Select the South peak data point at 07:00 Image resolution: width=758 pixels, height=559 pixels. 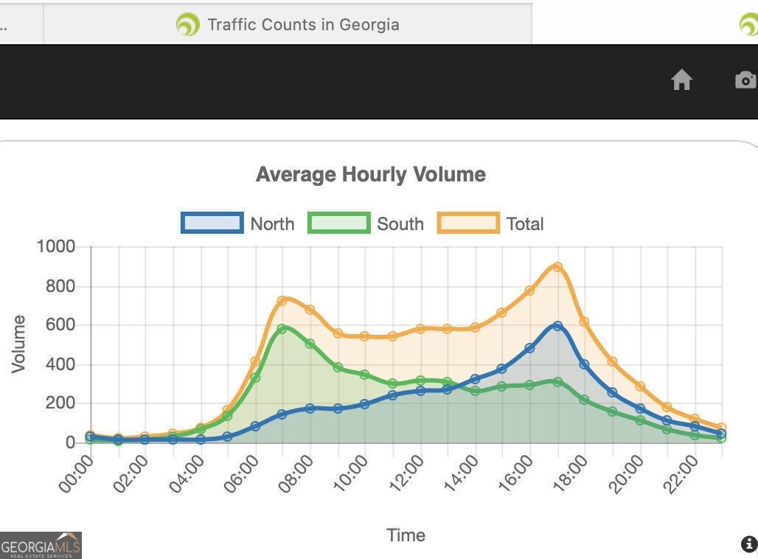(x=282, y=329)
